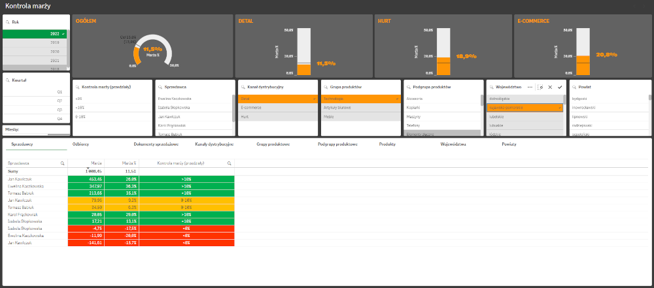Pick Izabela Słopkowska in the Sprzedawca filter list
The width and height of the screenshot is (654, 288).
[x=194, y=108]
